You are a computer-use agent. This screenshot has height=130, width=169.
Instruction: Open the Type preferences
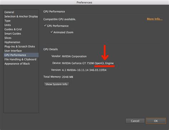7,21
